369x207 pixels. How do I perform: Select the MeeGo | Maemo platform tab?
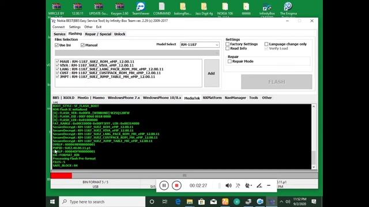(91, 98)
